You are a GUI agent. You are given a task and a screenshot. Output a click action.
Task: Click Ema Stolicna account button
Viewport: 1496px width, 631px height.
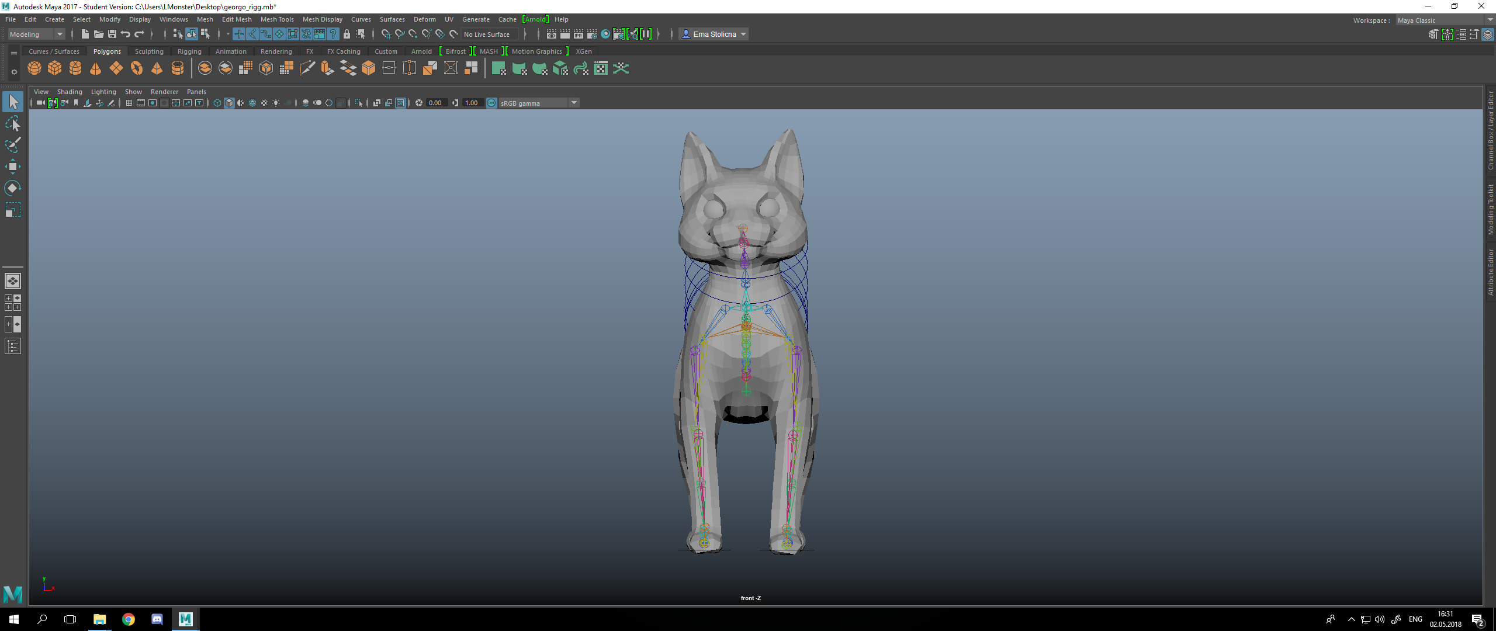714,34
